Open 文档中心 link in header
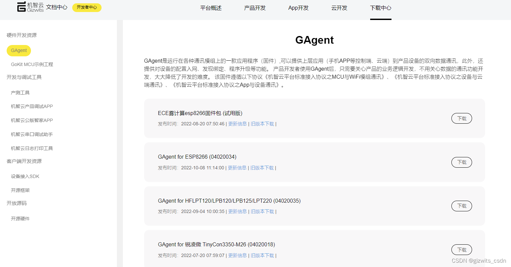This screenshot has height=267, width=511. tap(57, 7)
